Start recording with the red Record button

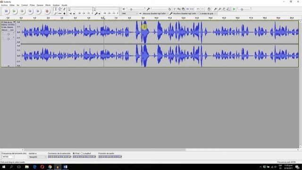(x=47, y=11)
